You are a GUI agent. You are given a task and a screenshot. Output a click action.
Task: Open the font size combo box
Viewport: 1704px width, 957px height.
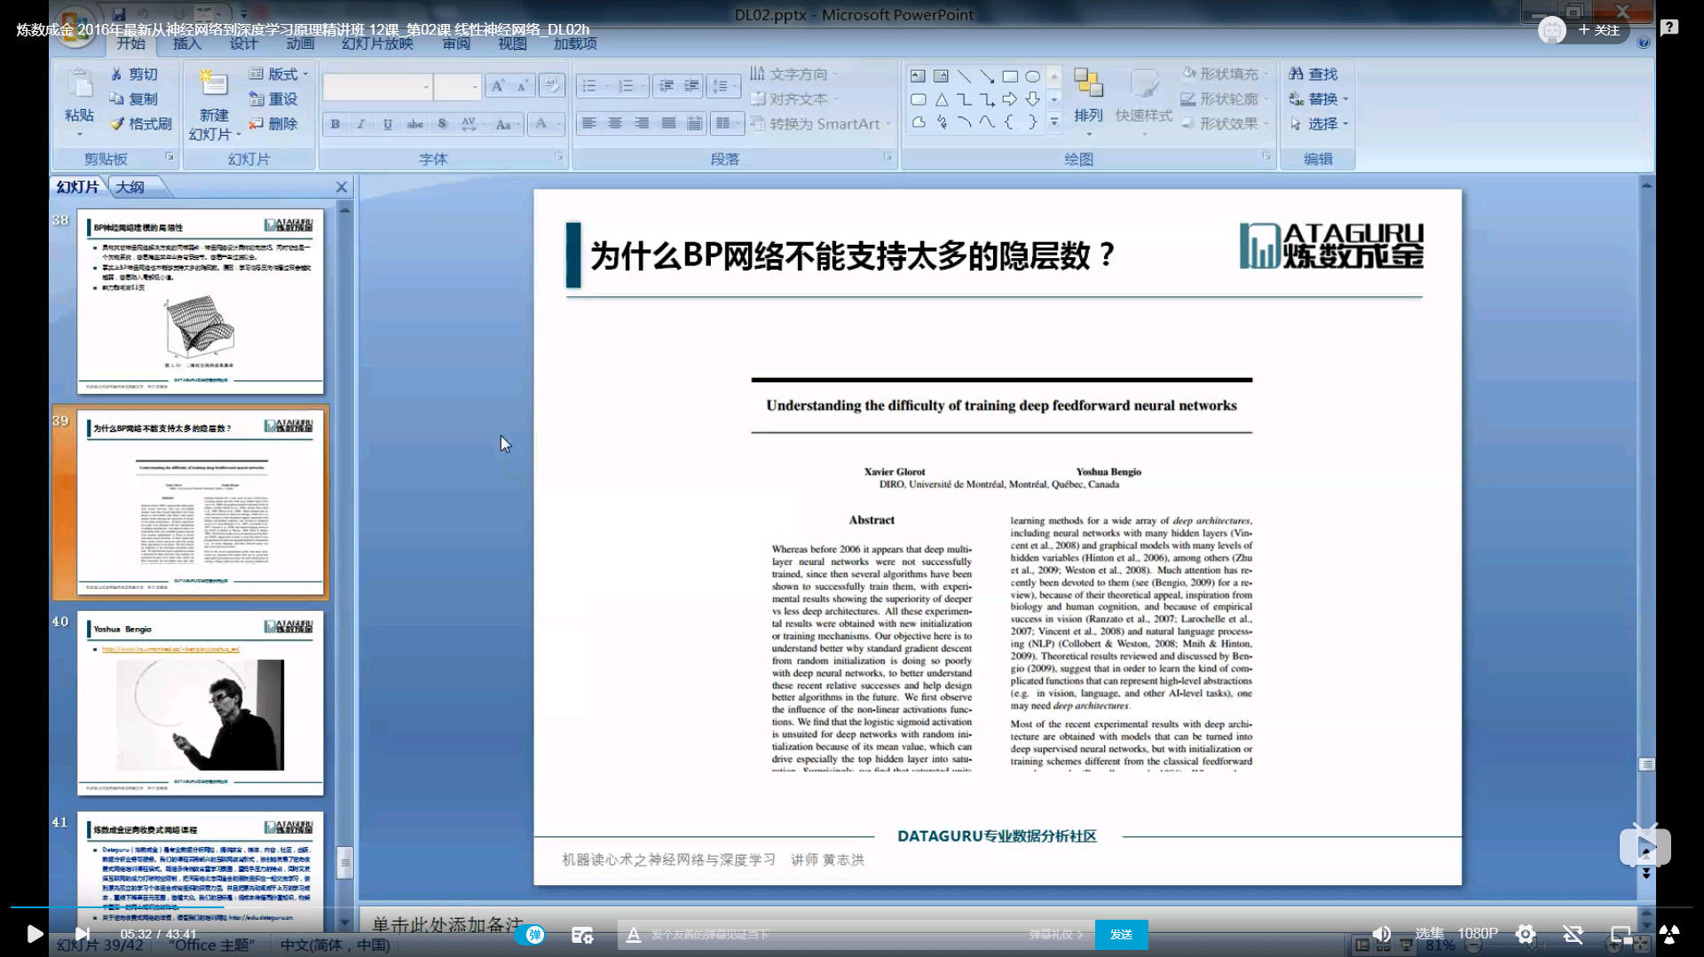pyautogui.click(x=458, y=86)
